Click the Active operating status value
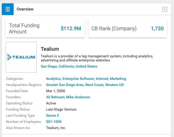Viewport: 174px width, 137px height. click(51, 103)
